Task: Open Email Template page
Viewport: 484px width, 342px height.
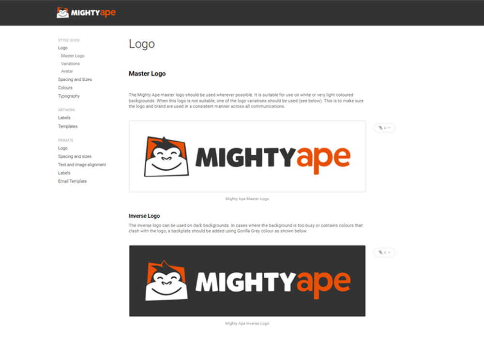Action: pos(72,181)
